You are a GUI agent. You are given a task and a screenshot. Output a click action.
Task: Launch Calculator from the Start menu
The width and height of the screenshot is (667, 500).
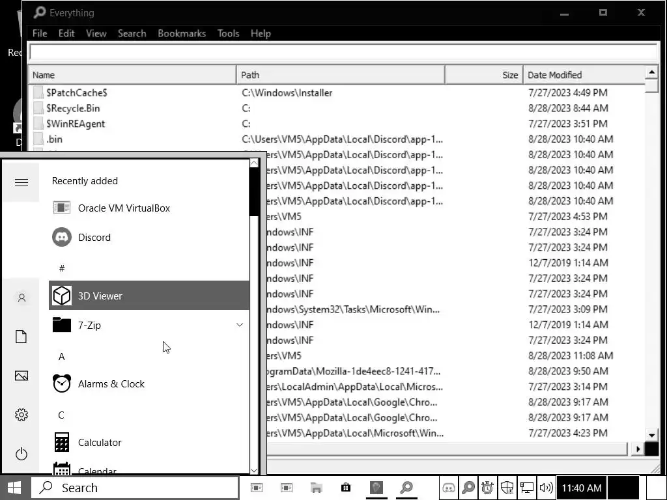click(149, 443)
